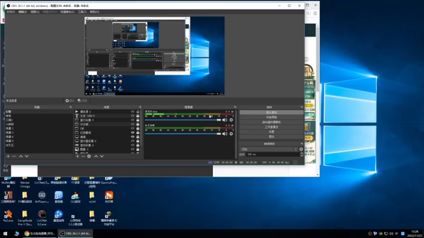Viewport: 424px width, 238px height.
Task: Open 视图(V) menu
Action: [35, 12]
